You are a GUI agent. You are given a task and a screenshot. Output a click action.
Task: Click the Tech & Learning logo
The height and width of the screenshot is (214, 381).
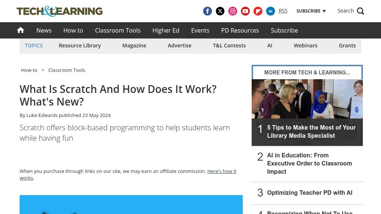(60, 11)
